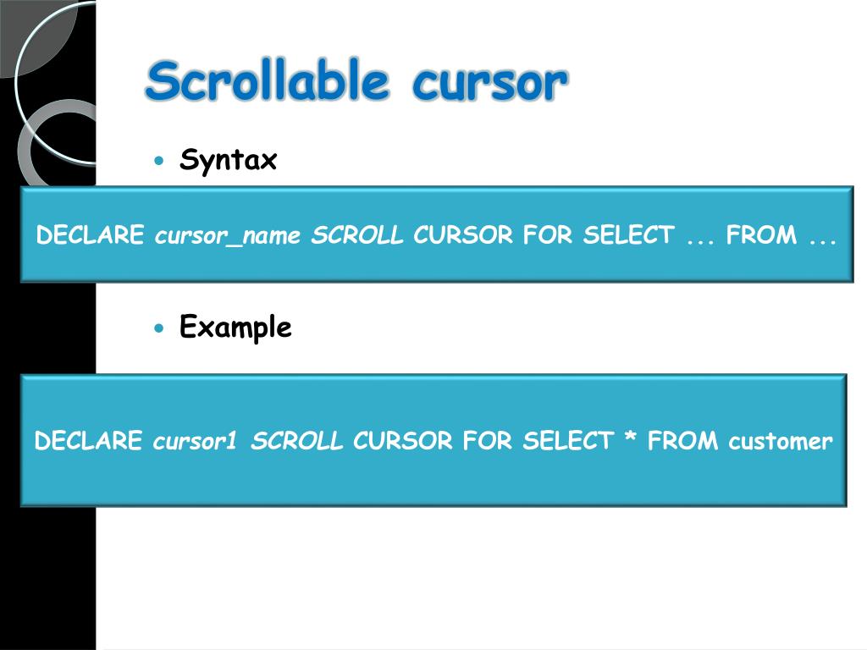Click the bullet dot beside Example
This screenshot has width=867, height=650.
159,329
